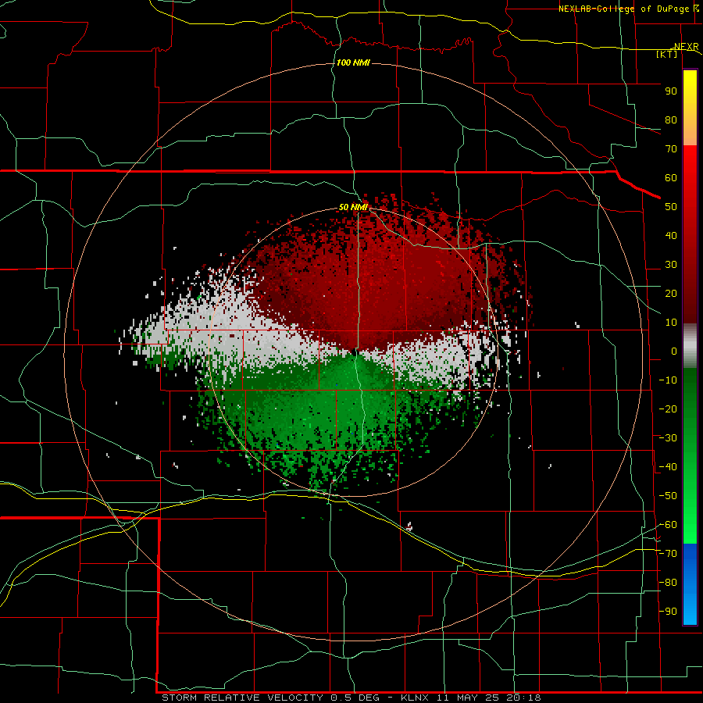703x703 pixels.
Task: Click the KLNX station identifier in caption
Action: tap(415, 698)
